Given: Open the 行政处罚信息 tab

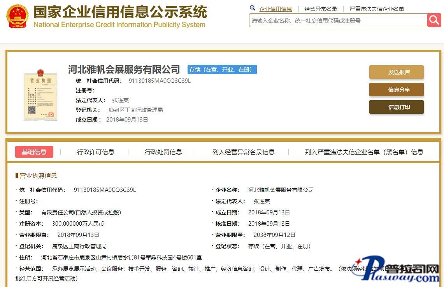Looking at the screenshot, I should pyautogui.click(x=163, y=152).
